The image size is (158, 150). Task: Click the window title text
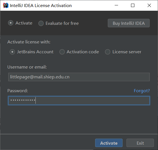point(41,6)
